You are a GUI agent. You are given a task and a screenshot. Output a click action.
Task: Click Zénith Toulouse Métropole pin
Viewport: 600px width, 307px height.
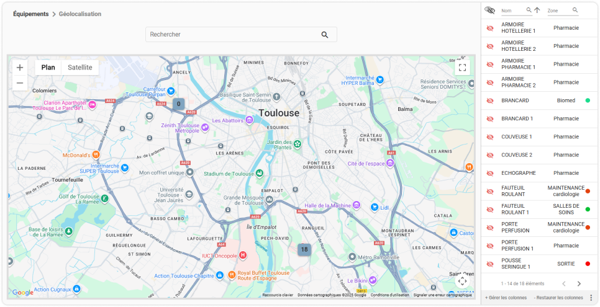205,128
